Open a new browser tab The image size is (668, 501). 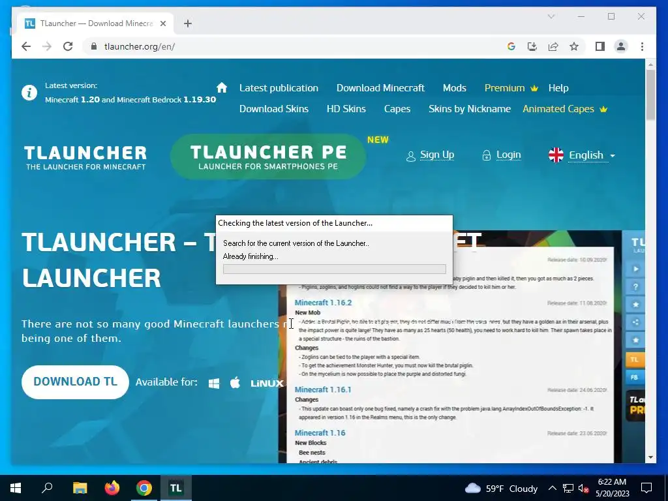pyautogui.click(x=188, y=23)
